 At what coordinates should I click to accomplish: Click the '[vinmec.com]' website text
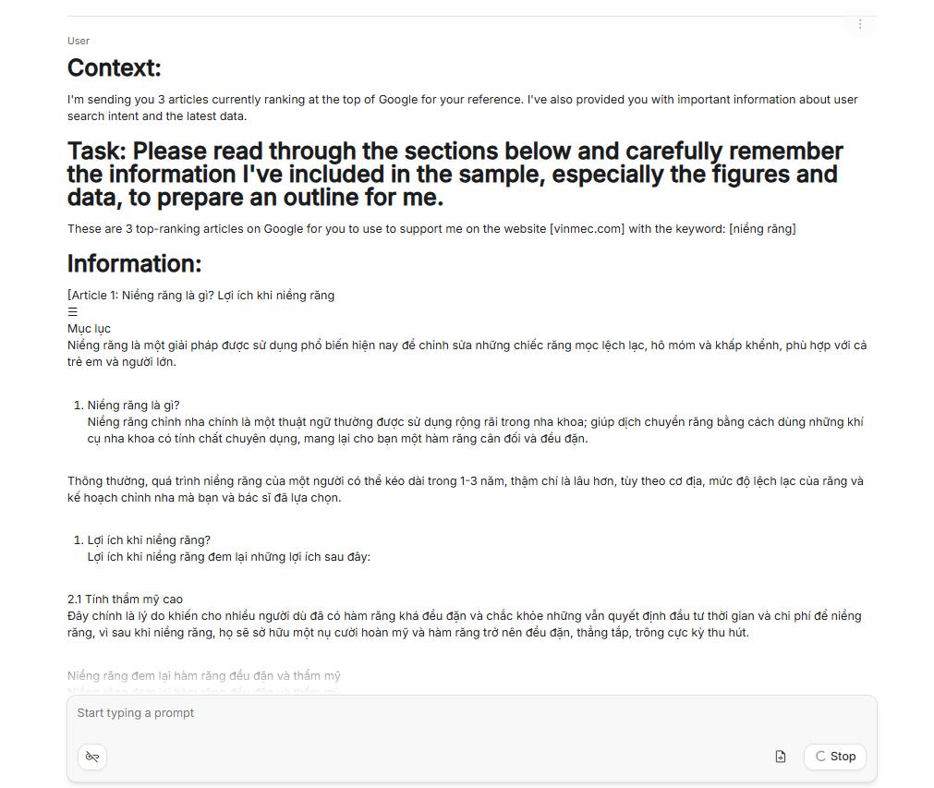coord(587,229)
